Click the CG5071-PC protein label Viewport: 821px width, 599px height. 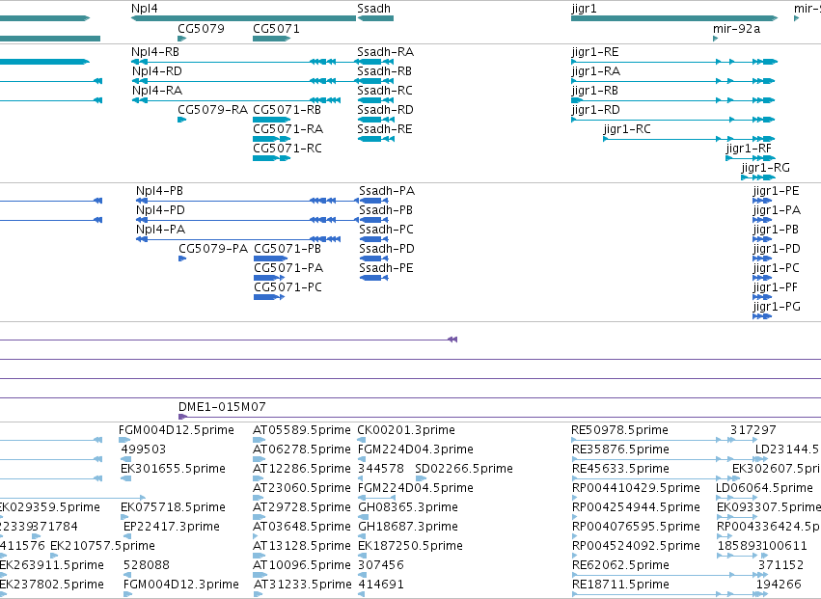click(x=288, y=287)
